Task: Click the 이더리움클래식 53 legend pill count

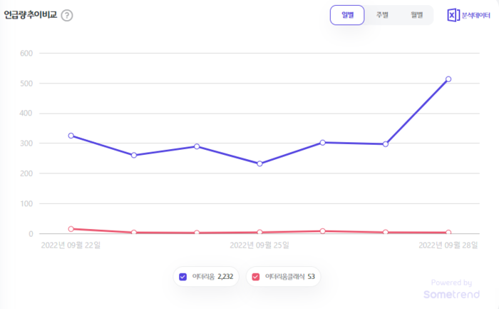Action: [x=312, y=276]
